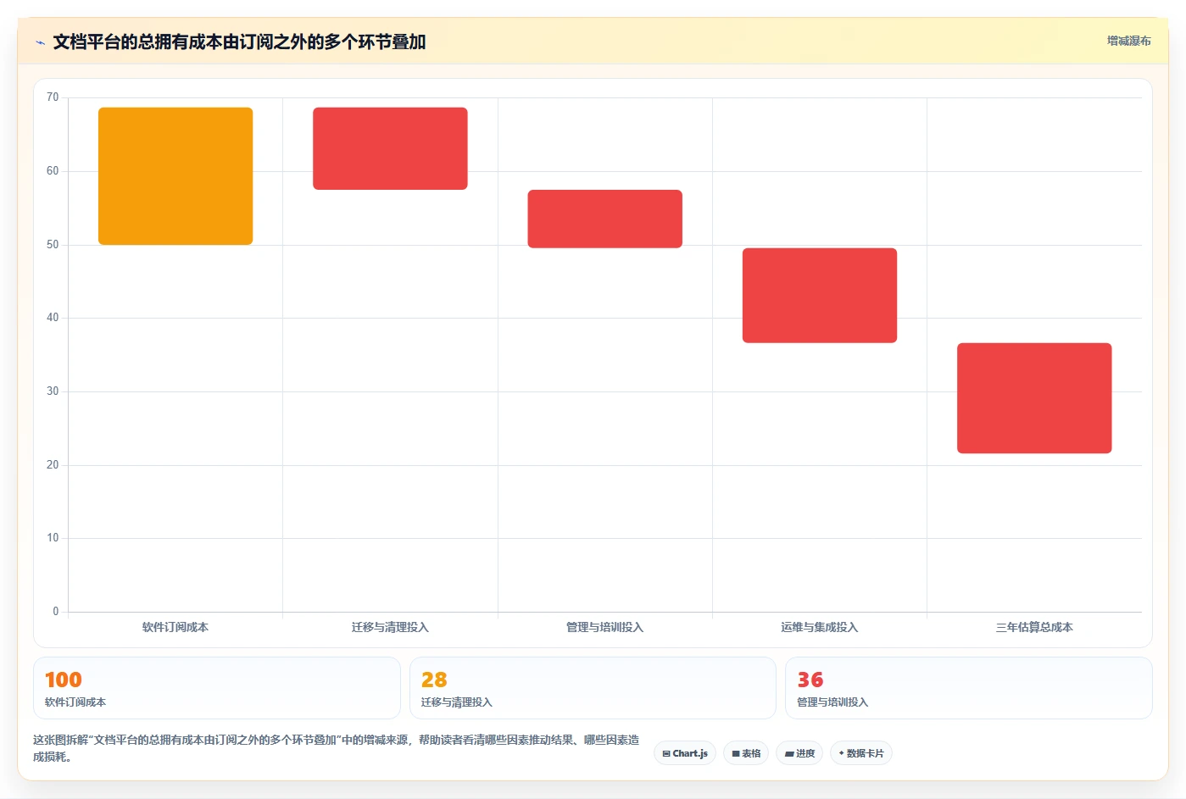Viewport: 1186px width, 799px height.
Task: Click the y-axis label 50
Action: pyautogui.click(x=53, y=245)
